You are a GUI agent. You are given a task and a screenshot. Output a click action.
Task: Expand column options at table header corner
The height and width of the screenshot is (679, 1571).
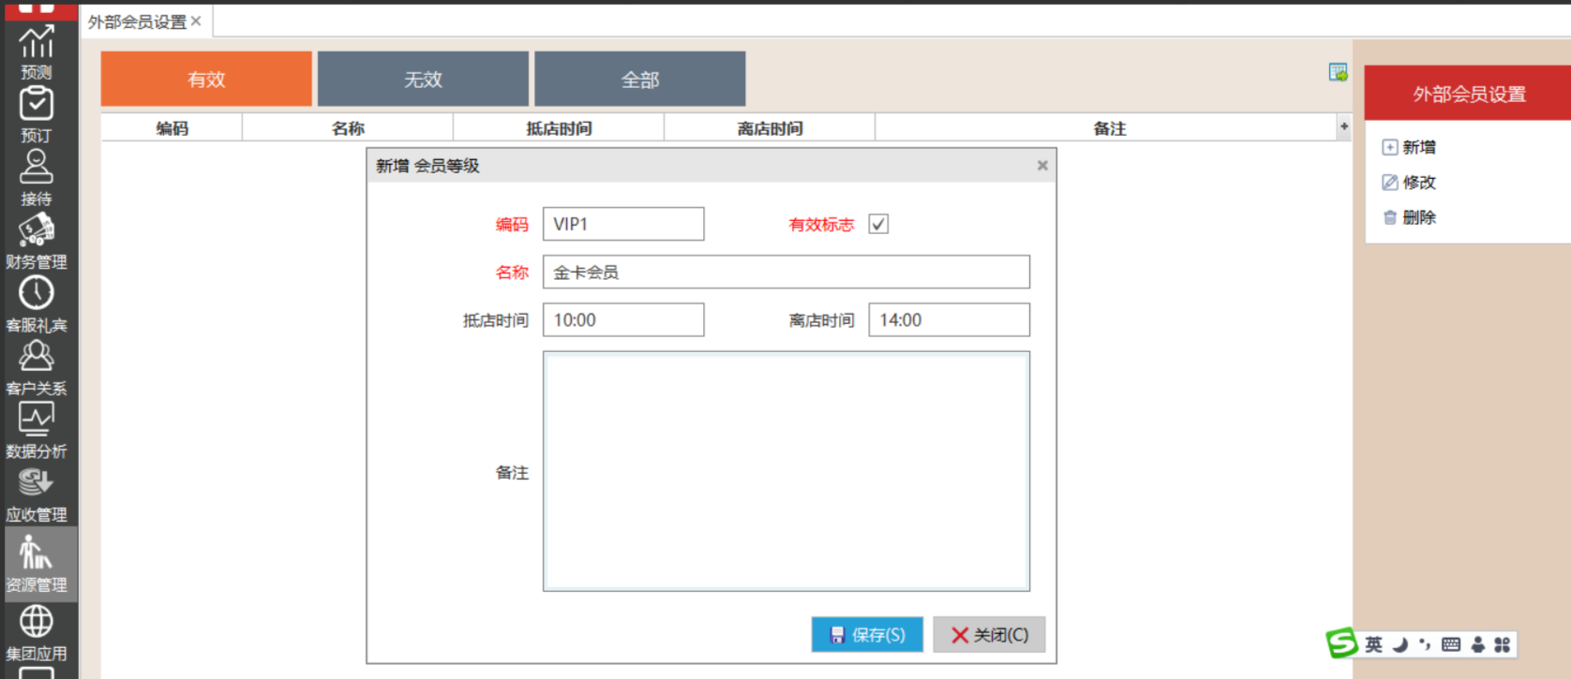pyautogui.click(x=1344, y=126)
